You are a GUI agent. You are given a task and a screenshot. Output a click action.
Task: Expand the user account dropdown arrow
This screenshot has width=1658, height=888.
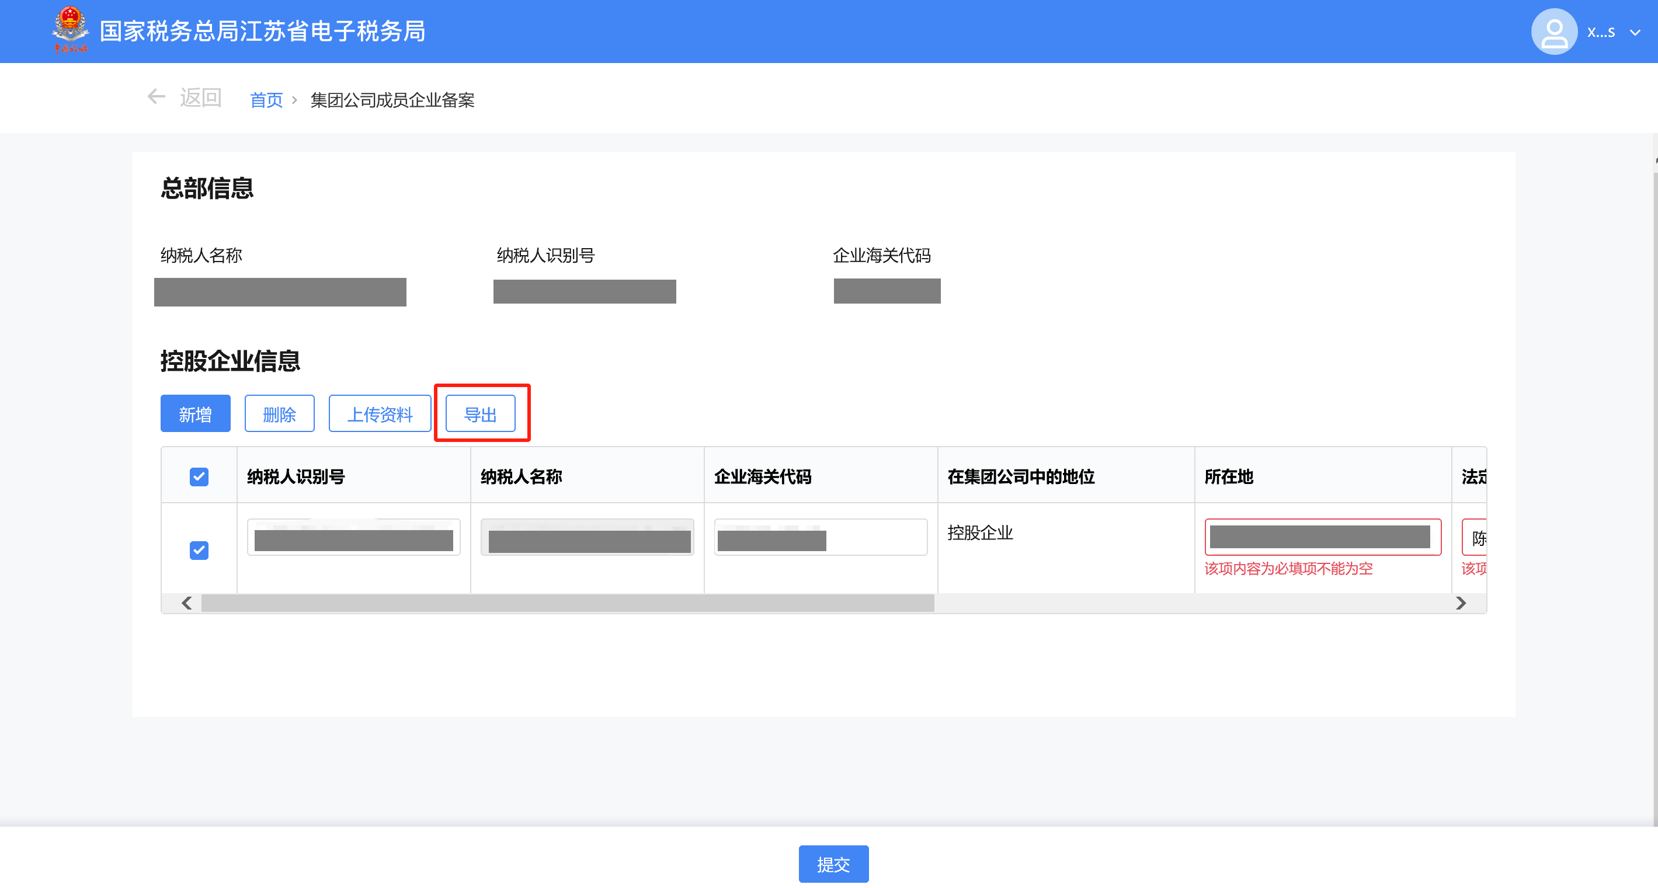click(x=1635, y=32)
